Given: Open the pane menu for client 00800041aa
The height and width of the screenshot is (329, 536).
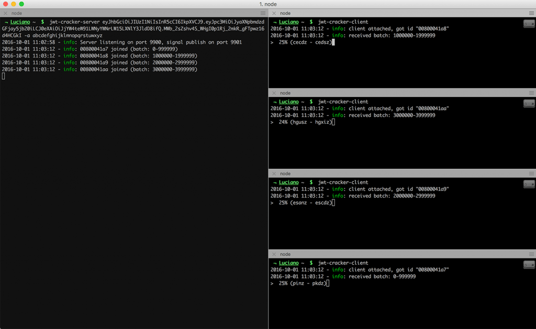Looking at the screenshot, I should click(x=531, y=93).
